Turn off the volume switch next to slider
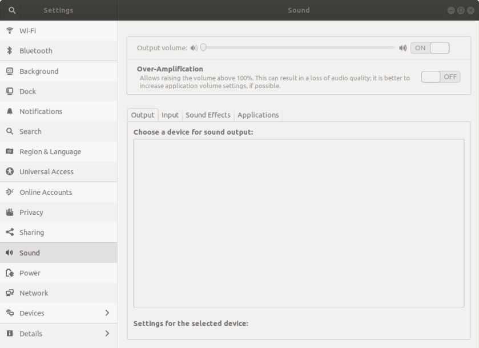The width and height of the screenshot is (479, 348). (x=430, y=47)
